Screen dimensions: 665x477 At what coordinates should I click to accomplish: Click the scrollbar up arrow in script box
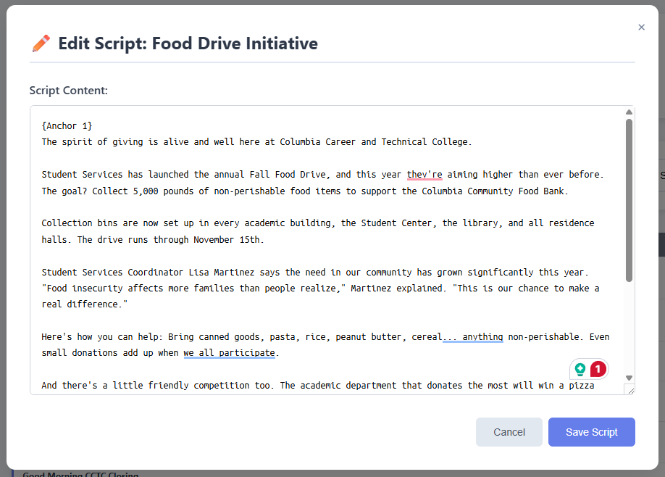tap(629, 112)
